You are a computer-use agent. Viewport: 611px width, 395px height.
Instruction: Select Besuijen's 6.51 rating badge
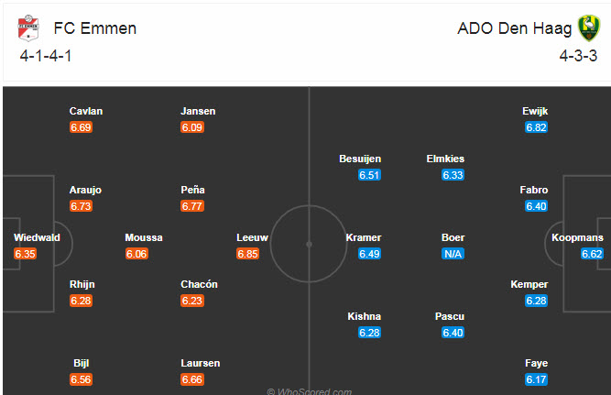point(369,175)
